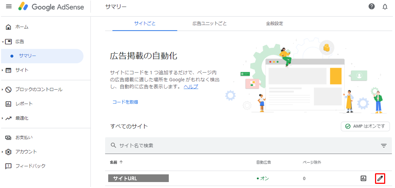The height and width of the screenshot is (188, 395).
Task: Sort by the 名前 column header
Action: pyautogui.click(x=116, y=162)
